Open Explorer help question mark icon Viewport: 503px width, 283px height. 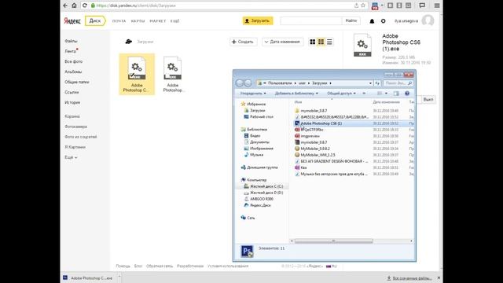click(407, 94)
